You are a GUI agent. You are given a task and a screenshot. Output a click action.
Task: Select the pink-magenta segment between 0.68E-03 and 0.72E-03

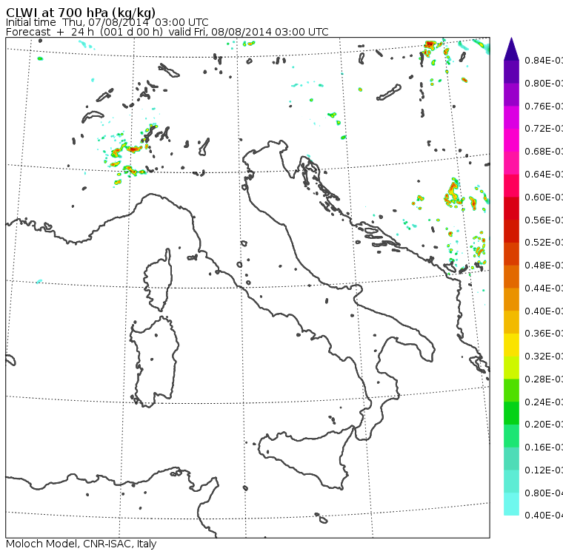(x=511, y=141)
